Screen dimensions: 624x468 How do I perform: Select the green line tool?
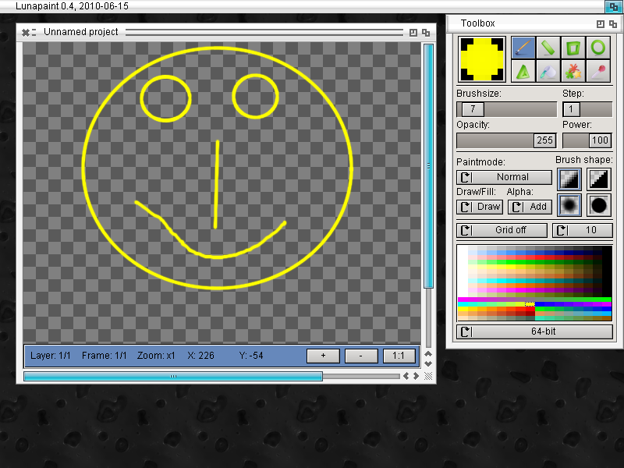(548, 48)
